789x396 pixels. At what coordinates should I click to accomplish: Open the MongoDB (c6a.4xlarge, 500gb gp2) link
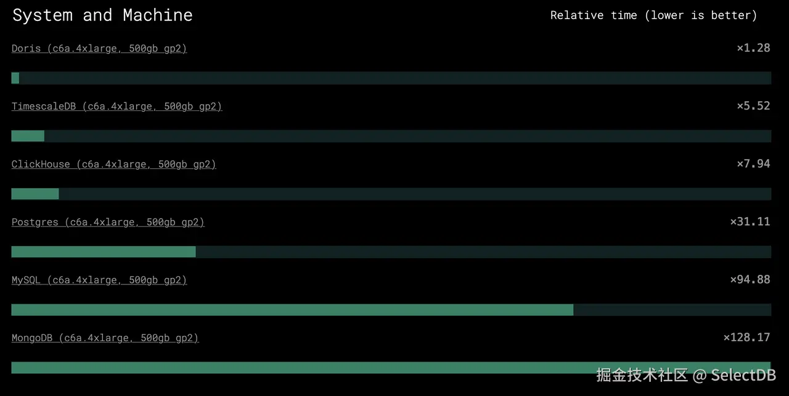coord(105,338)
